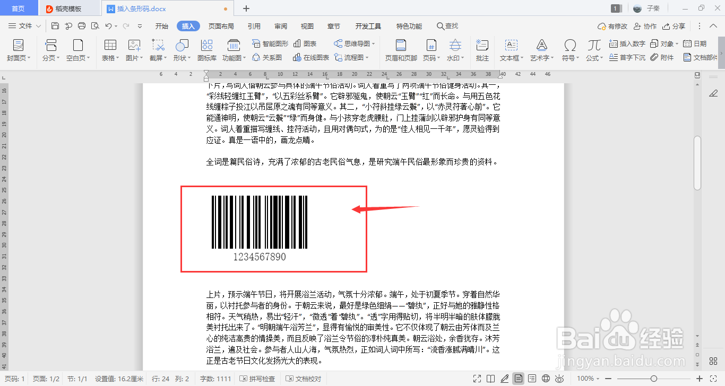Open the 文件 menu dropdown arrow
This screenshot has width=725, height=386.
pos(37,26)
